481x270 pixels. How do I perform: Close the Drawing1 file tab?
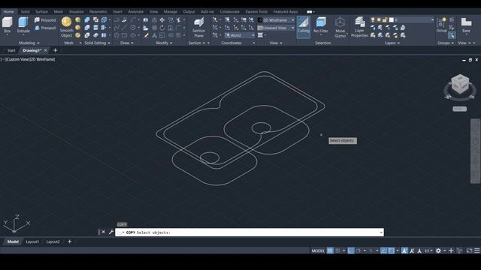(x=46, y=50)
